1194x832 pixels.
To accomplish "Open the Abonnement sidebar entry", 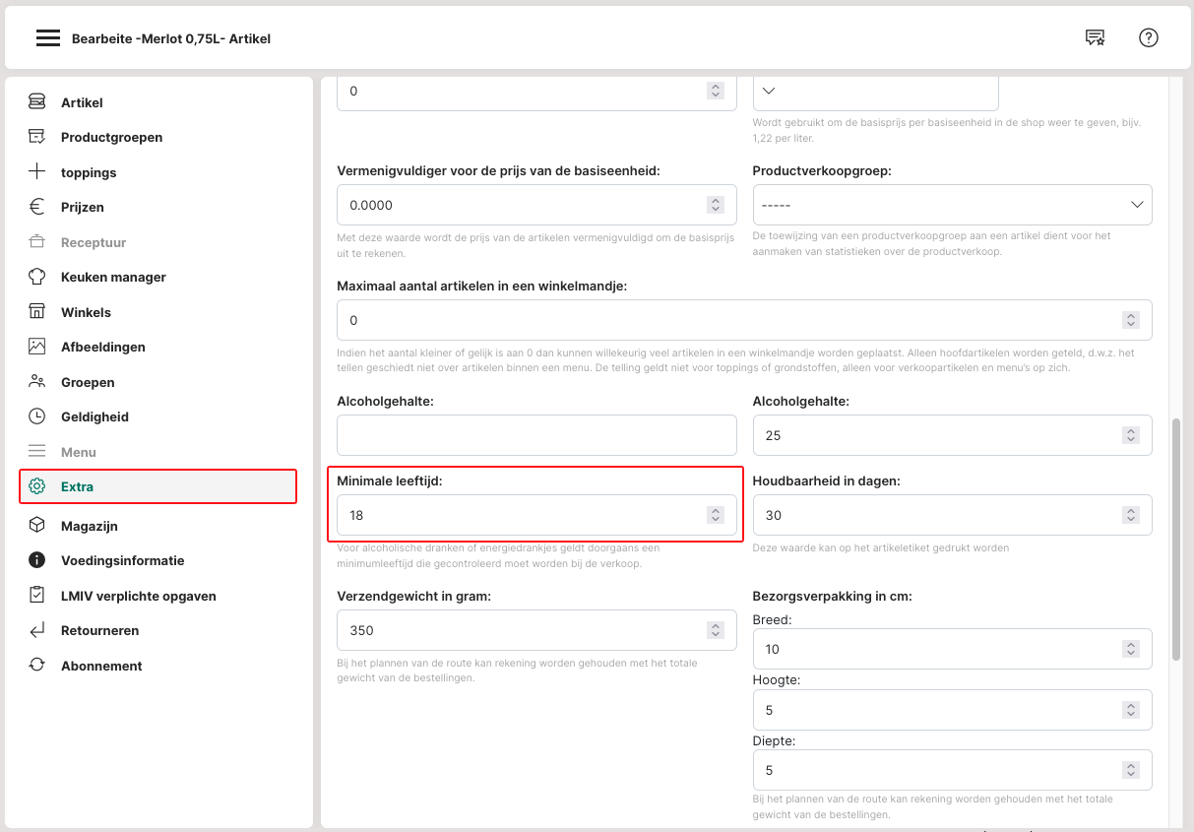I will click(101, 666).
